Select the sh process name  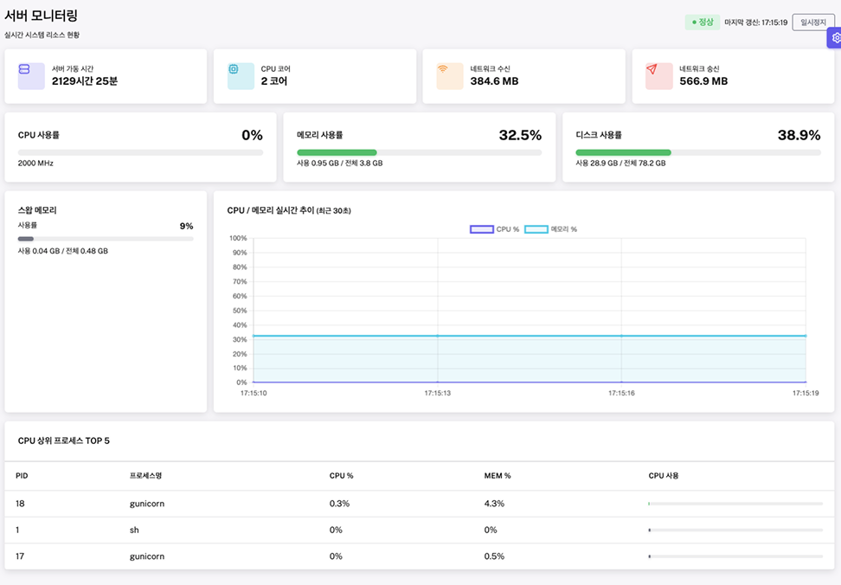134,530
